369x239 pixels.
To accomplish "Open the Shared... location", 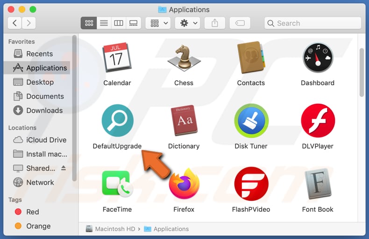I will tap(35, 168).
